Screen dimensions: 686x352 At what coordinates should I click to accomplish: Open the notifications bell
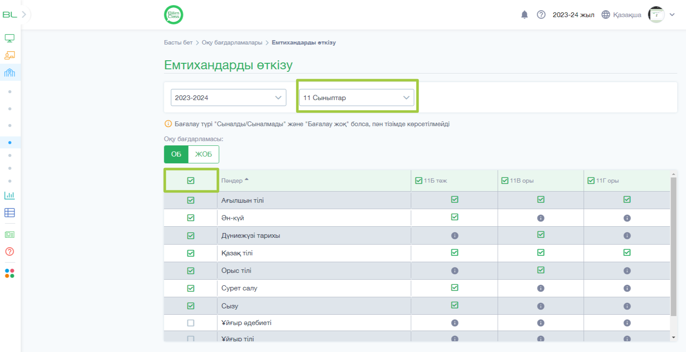(524, 15)
